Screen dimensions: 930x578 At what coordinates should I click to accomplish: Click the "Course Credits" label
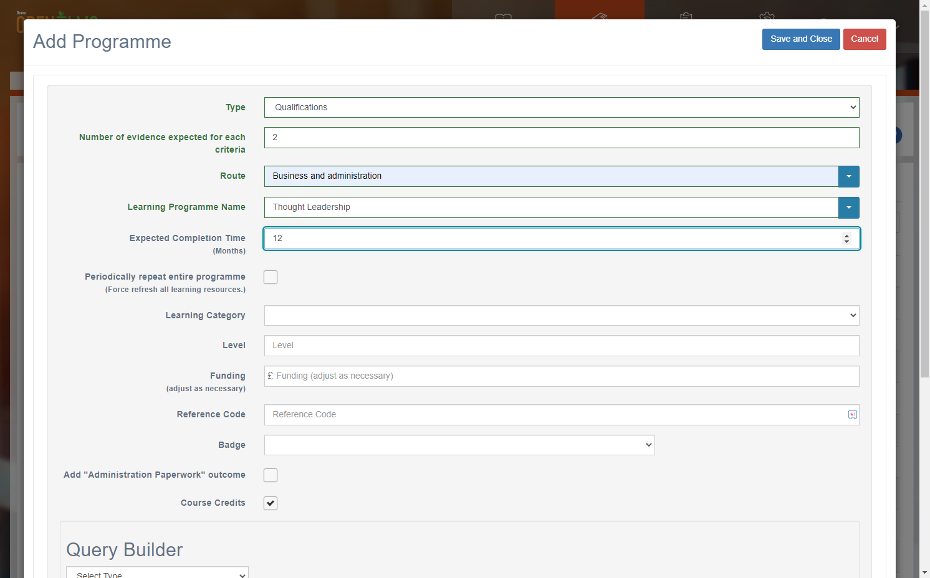click(x=213, y=503)
